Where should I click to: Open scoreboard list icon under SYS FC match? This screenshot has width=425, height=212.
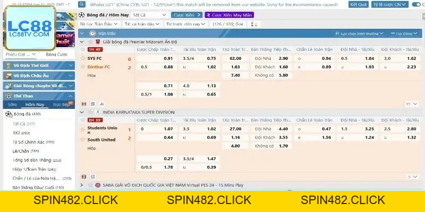click(x=92, y=104)
